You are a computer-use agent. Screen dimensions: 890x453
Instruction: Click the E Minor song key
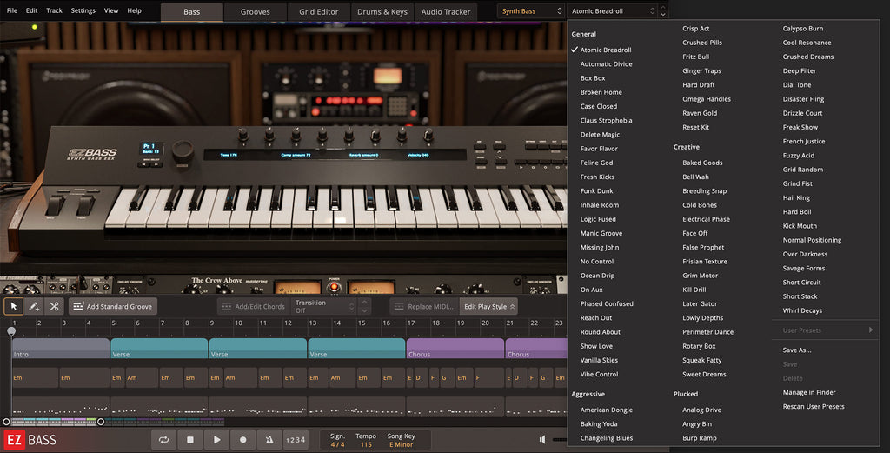point(402,445)
